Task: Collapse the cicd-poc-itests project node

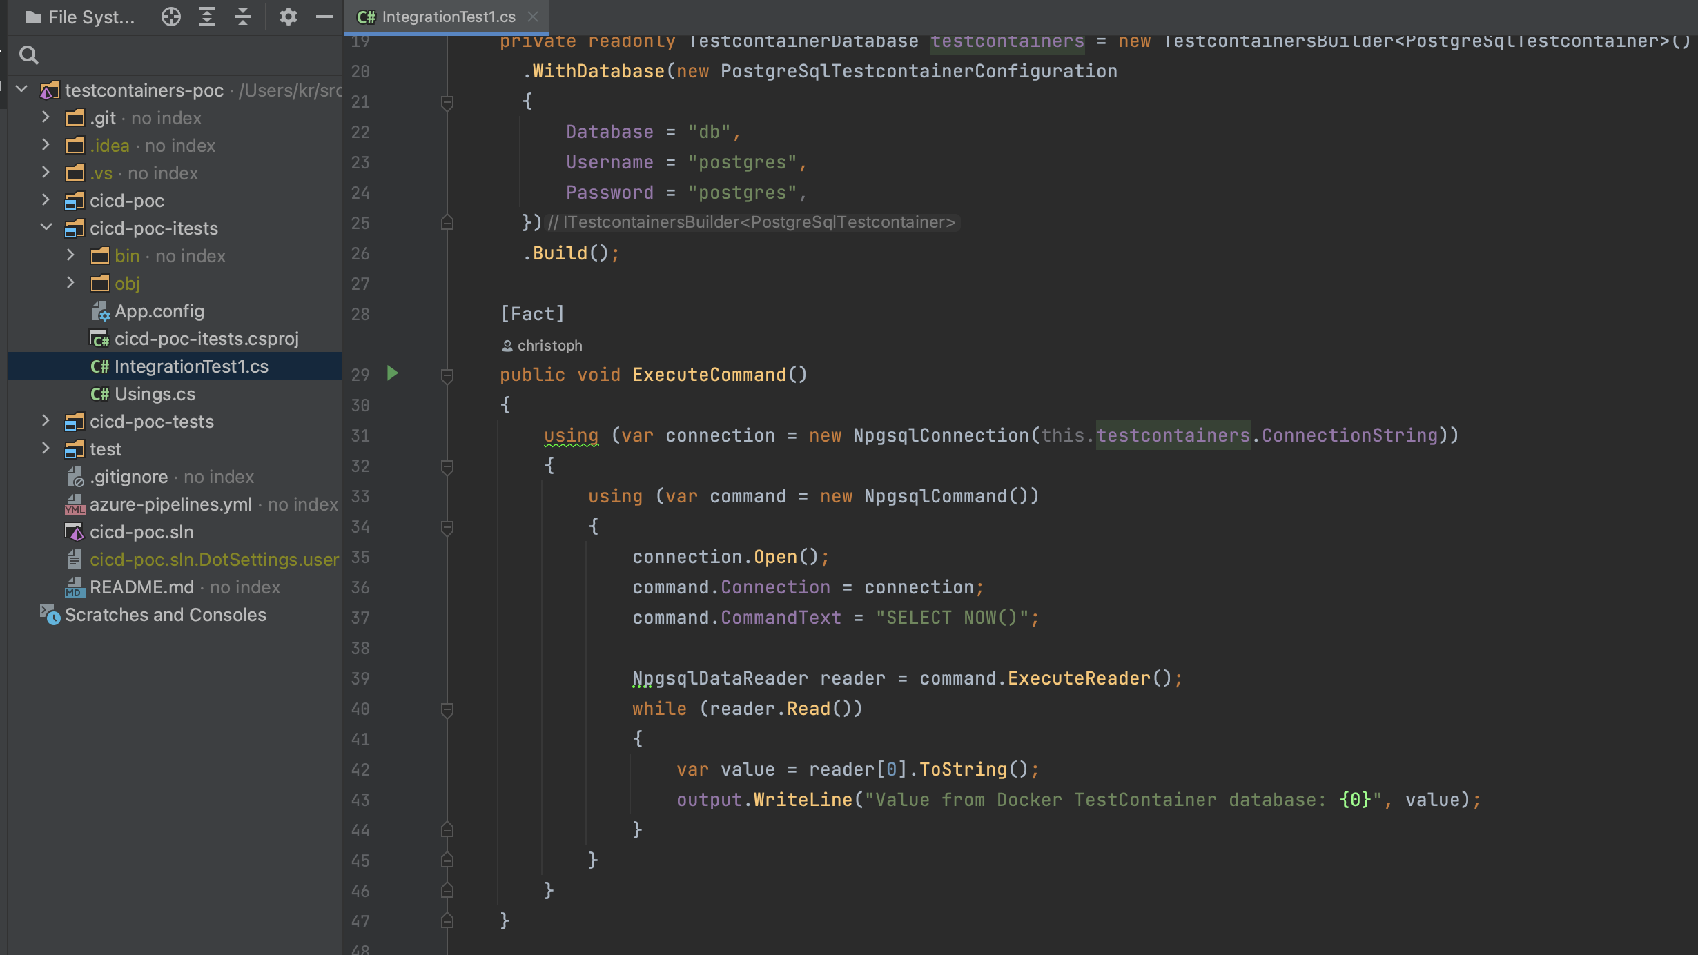Action: tap(46, 228)
